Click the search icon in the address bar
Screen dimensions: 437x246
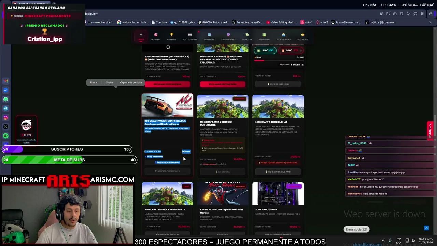click(x=381, y=14)
